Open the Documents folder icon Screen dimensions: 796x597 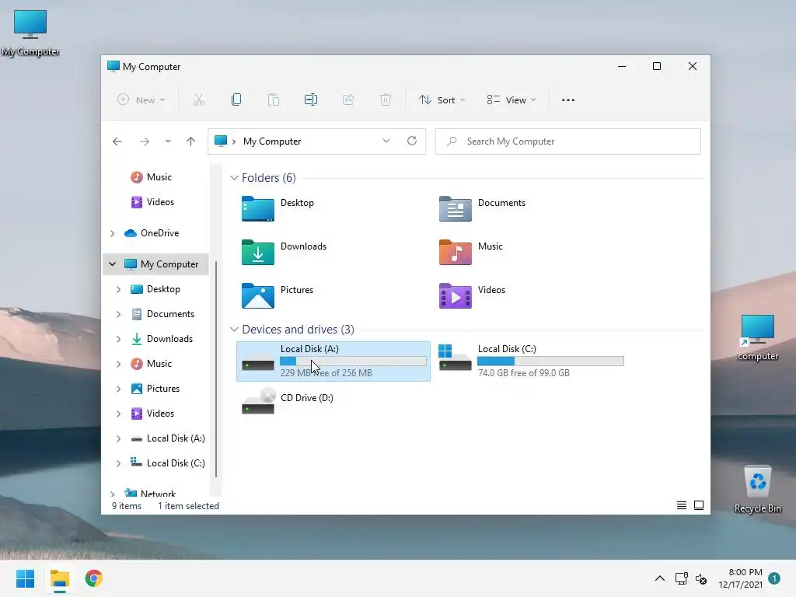pos(455,208)
